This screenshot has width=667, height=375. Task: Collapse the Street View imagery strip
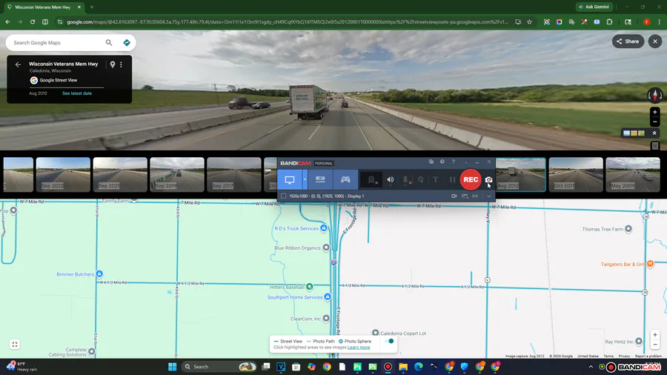click(654, 133)
